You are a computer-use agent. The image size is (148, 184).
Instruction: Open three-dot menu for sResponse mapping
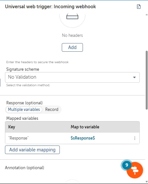(x=135, y=138)
